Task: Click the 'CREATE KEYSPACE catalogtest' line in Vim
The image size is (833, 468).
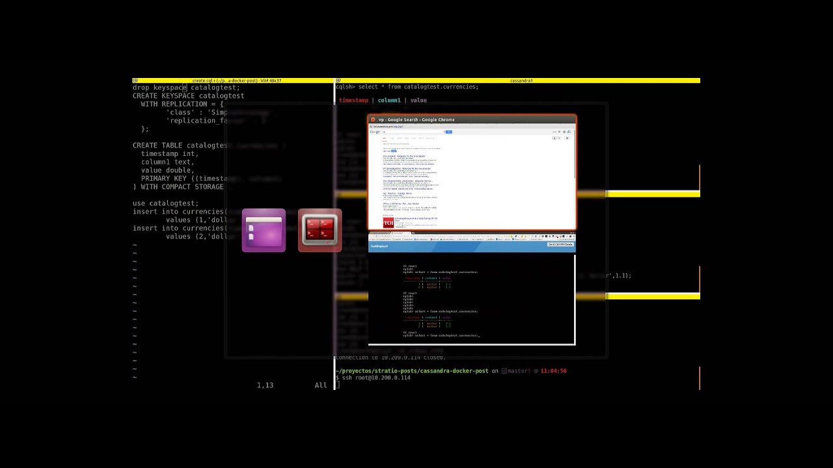Action: click(x=188, y=96)
